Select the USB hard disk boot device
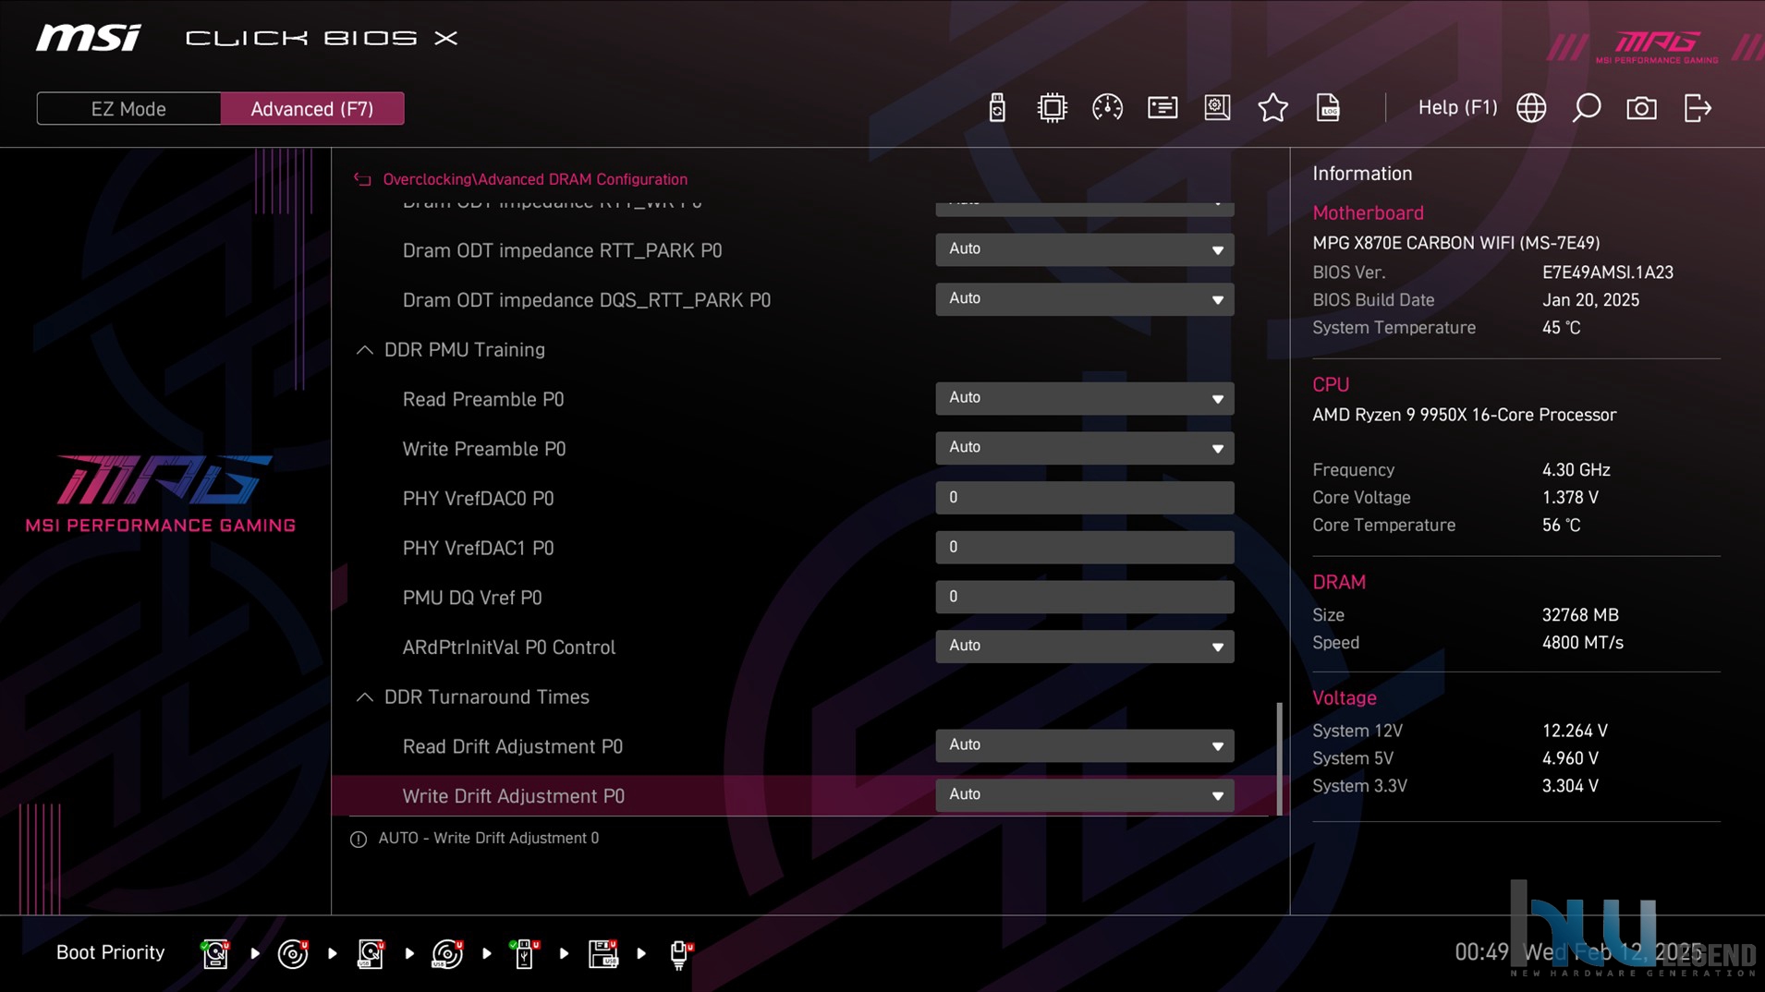The image size is (1765, 992). tap(371, 953)
